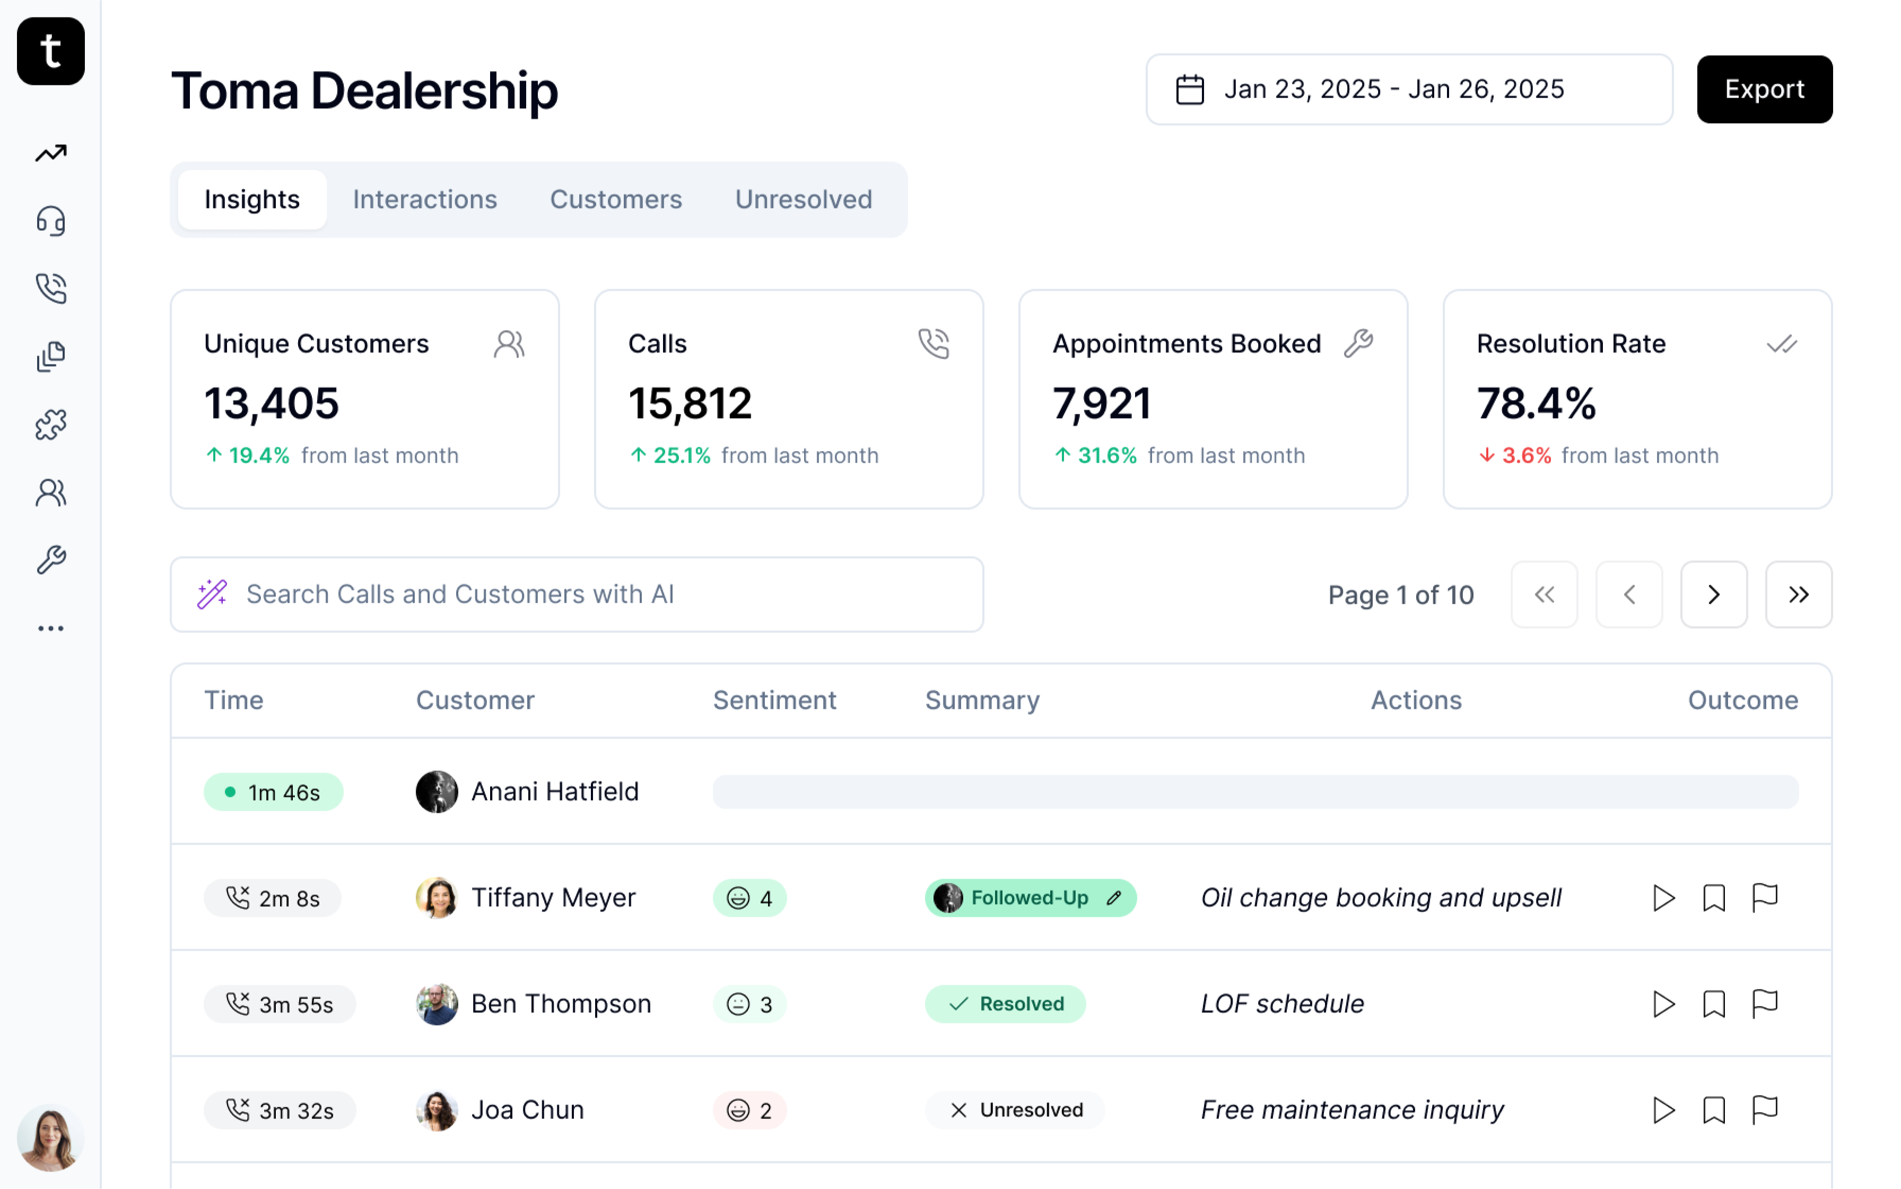Open the phone calls sidebar icon
The height and width of the screenshot is (1189, 1901).
tap(51, 289)
